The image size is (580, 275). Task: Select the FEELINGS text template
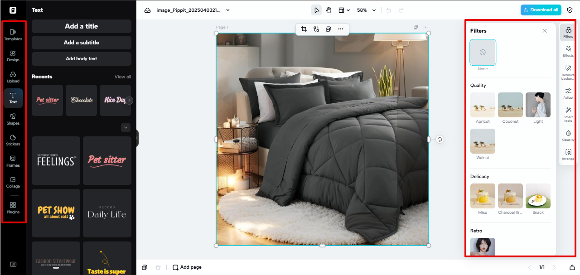pyautogui.click(x=56, y=160)
